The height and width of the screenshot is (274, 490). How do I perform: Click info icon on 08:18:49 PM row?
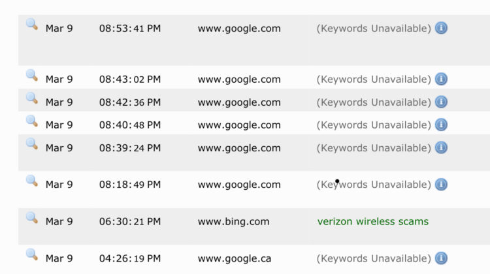(x=441, y=185)
